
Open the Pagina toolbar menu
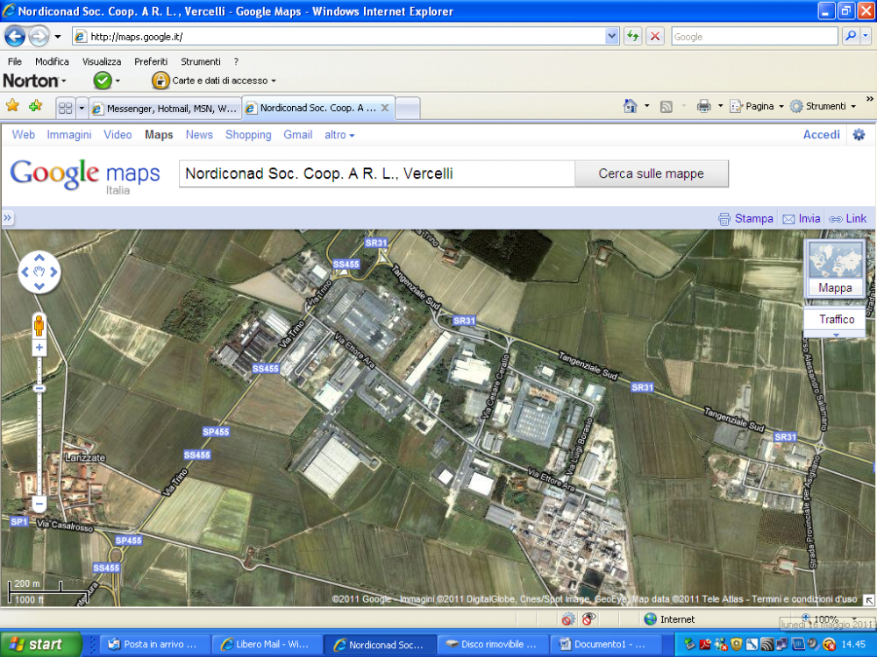[757, 106]
